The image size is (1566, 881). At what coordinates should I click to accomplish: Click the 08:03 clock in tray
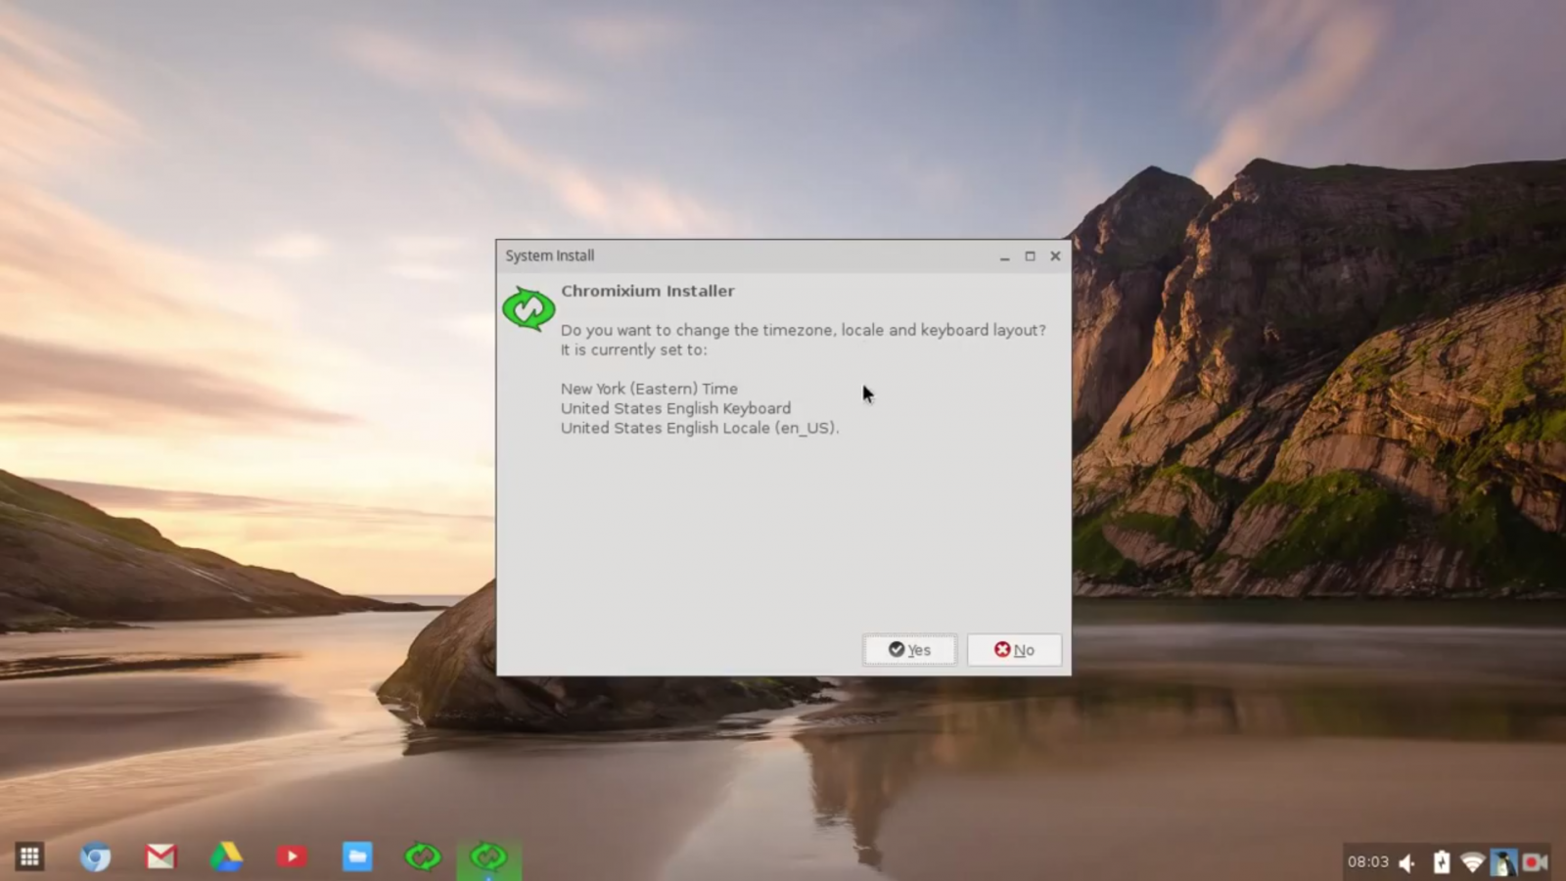[1368, 862]
